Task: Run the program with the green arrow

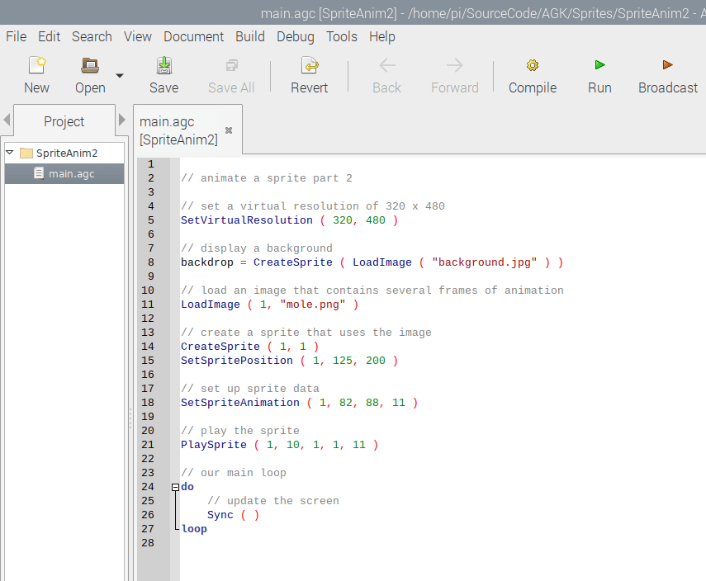Action: coord(599,66)
